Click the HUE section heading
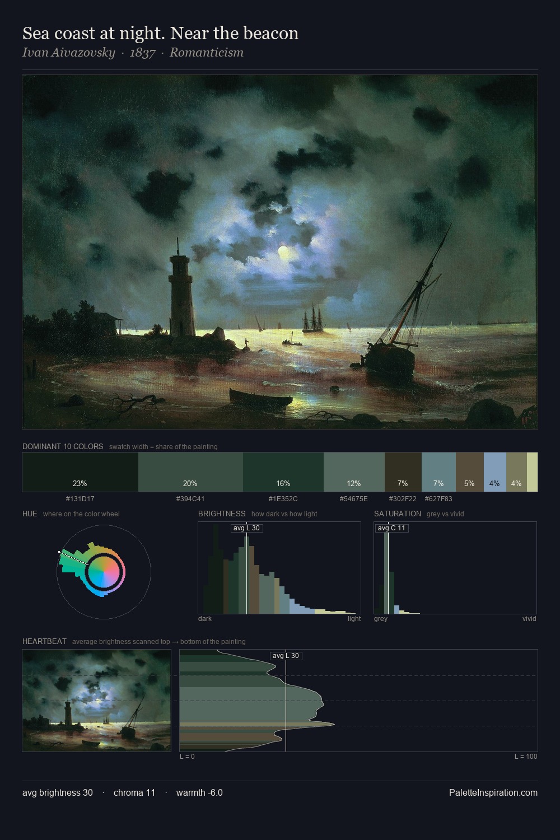This screenshot has height=840, width=560. pyautogui.click(x=30, y=514)
